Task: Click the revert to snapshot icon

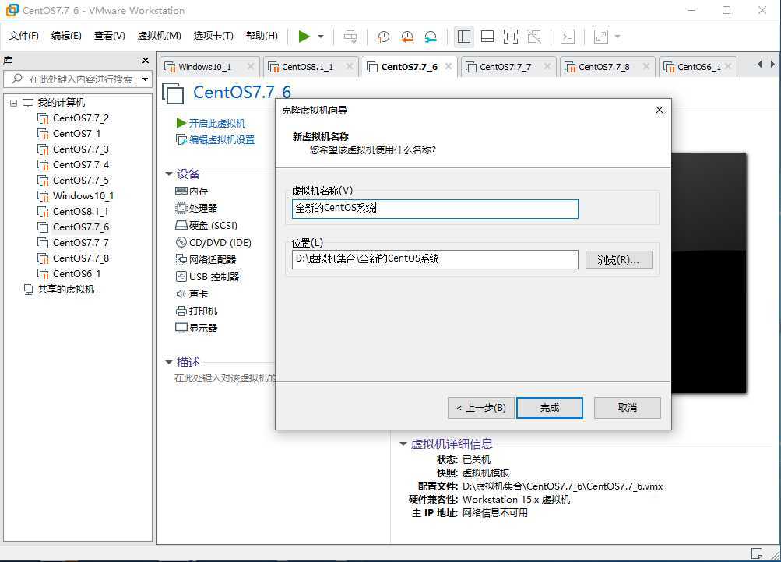Action: coord(407,37)
